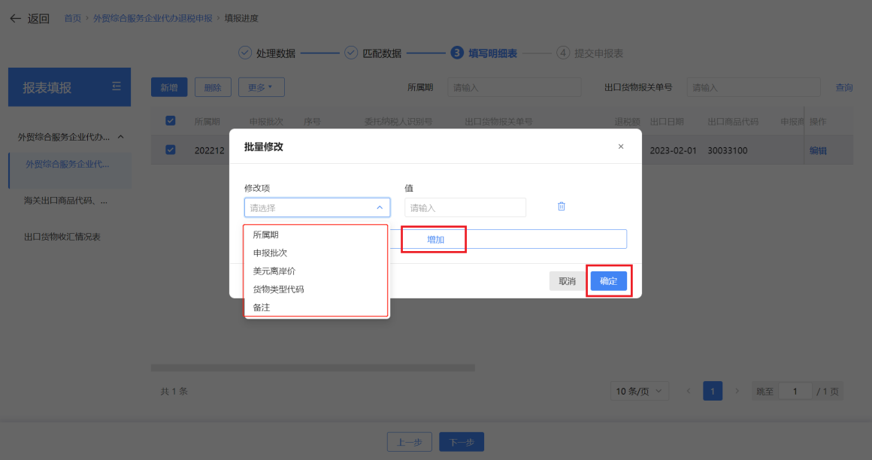The height and width of the screenshot is (460, 872).
Task: Click the 增加 button to add row
Action: click(435, 239)
